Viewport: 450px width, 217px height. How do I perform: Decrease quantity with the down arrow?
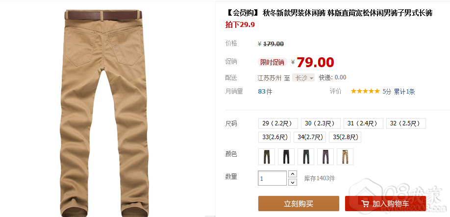(x=292, y=182)
